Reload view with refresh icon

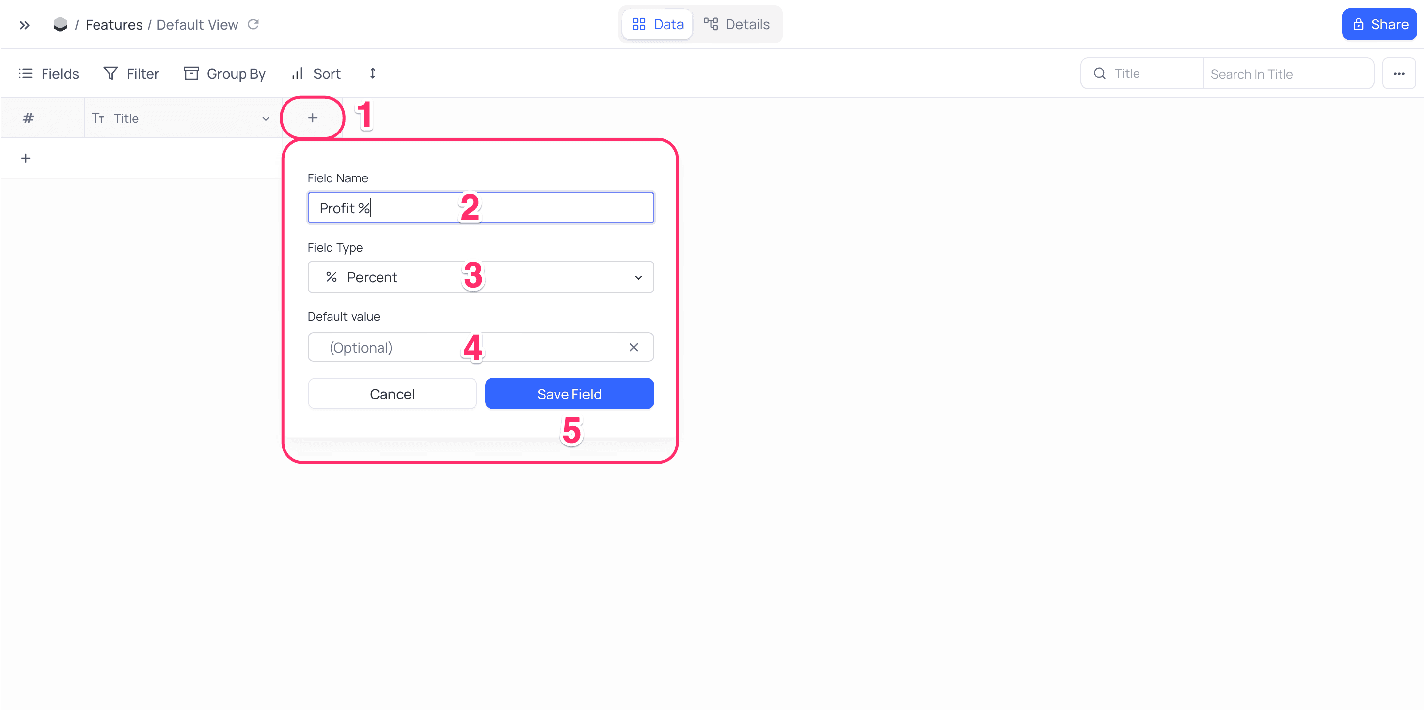[x=253, y=24]
